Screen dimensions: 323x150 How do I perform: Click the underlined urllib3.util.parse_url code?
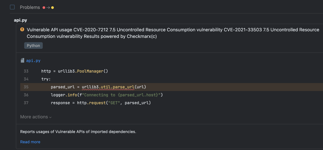108,87
